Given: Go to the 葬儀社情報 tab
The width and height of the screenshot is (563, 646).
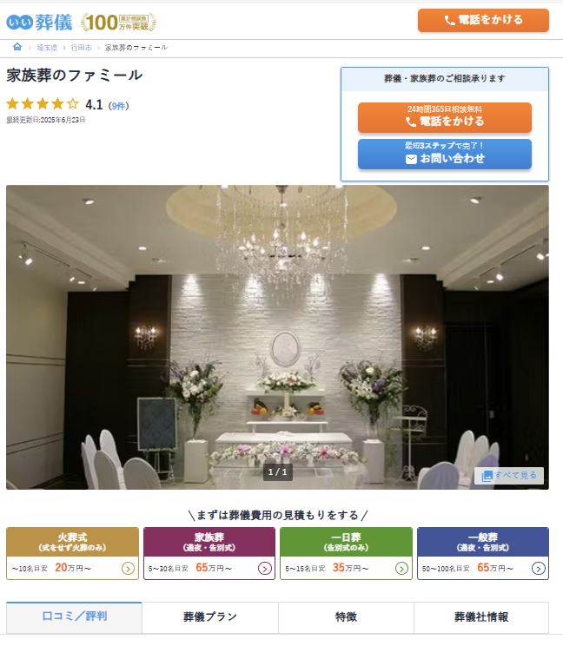Looking at the screenshot, I should 481,617.
